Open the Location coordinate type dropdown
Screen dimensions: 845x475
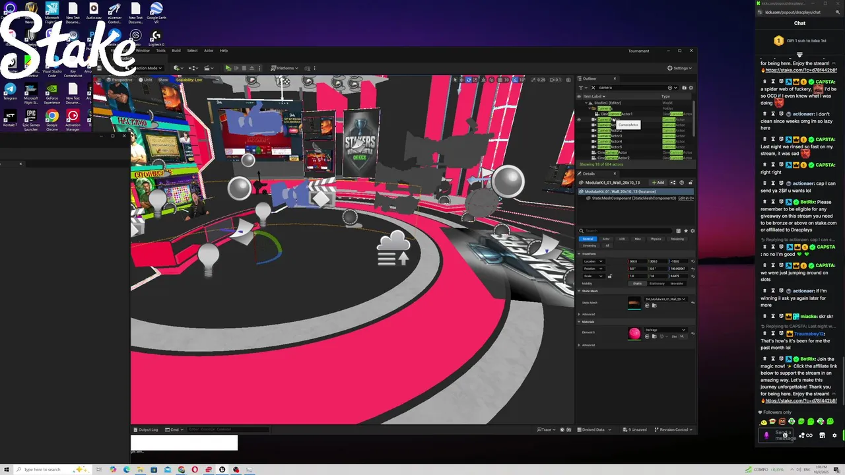click(x=594, y=261)
